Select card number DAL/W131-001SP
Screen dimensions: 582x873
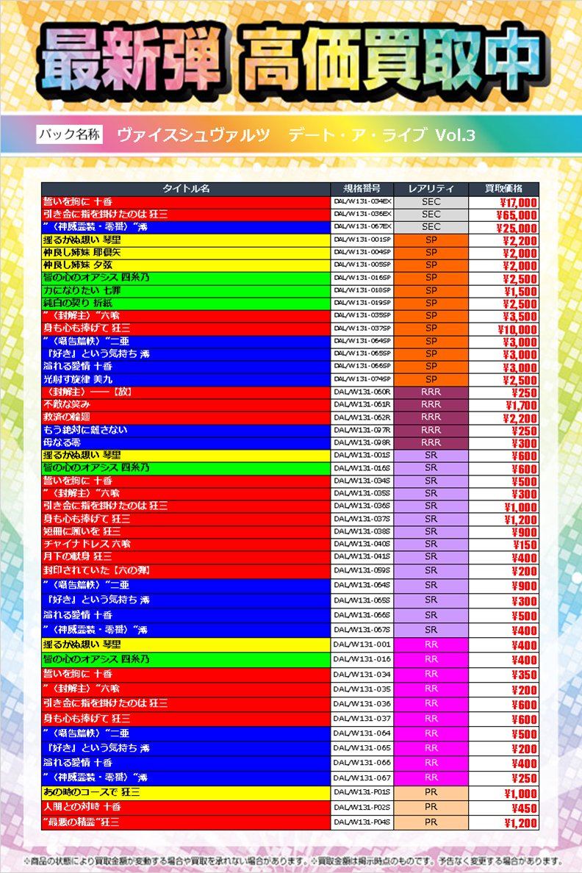(x=362, y=240)
